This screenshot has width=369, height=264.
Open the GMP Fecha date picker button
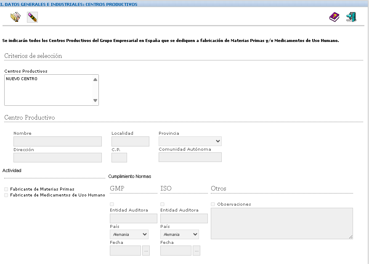pos(146,251)
